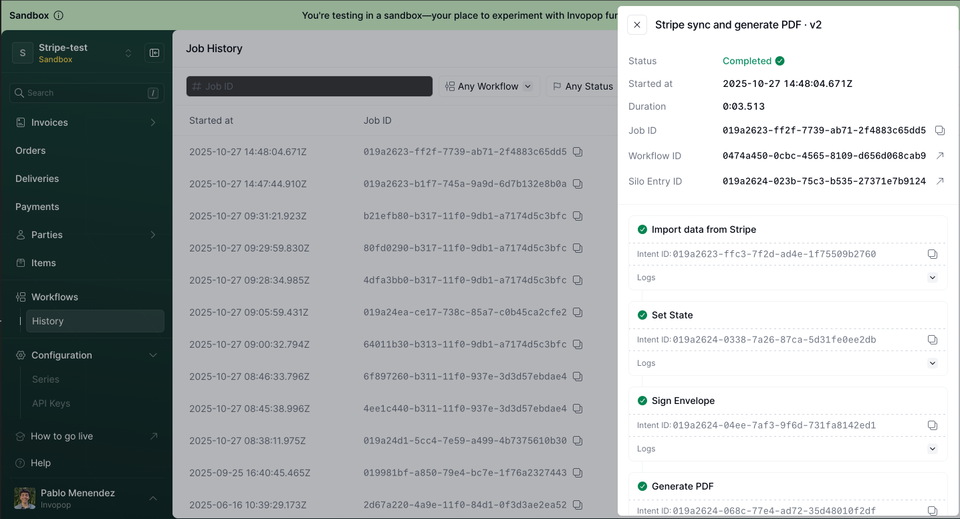The width and height of the screenshot is (960, 519).
Task: Open Series under Configuration
Action: pos(45,379)
